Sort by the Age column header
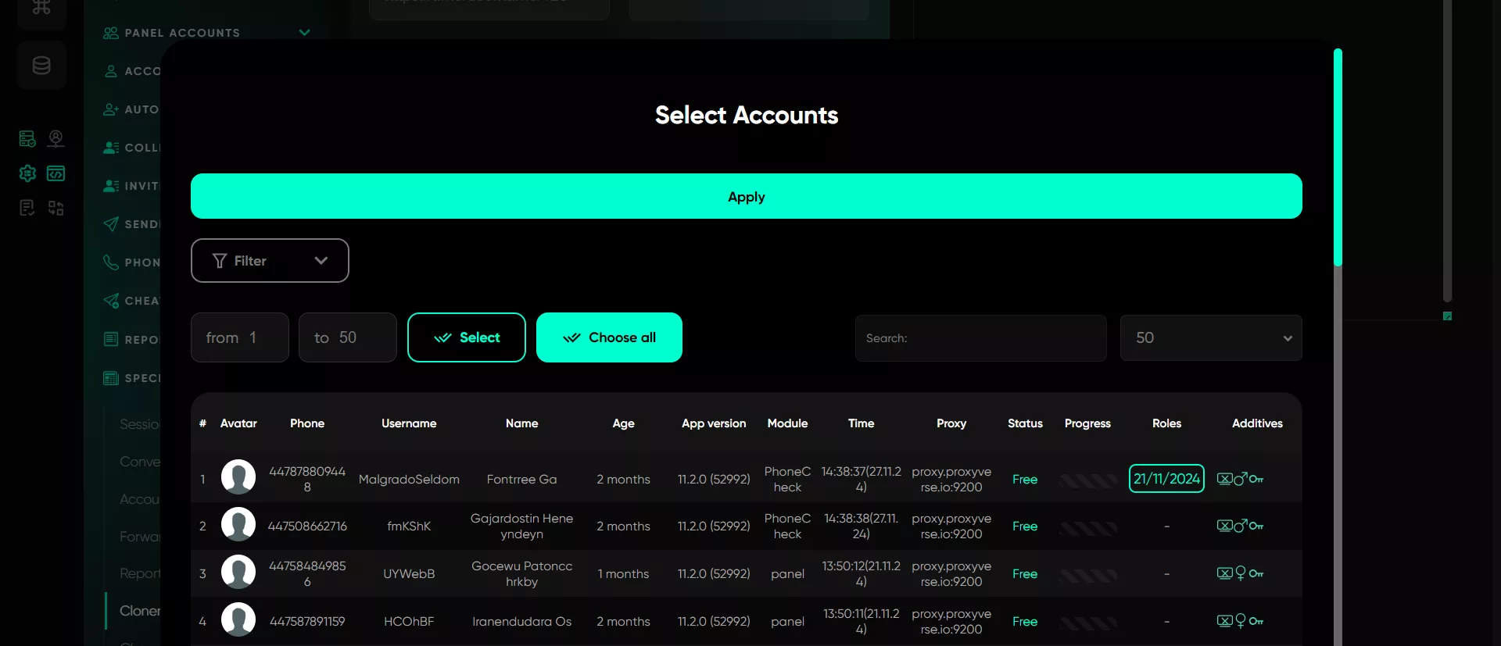1501x646 pixels. 623,423
